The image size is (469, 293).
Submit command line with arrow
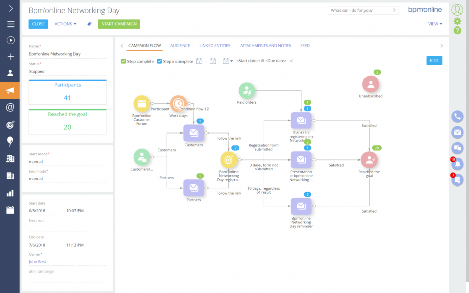click(x=394, y=10)
